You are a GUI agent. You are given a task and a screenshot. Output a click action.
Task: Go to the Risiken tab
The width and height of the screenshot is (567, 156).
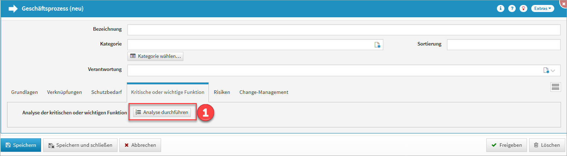222,92
